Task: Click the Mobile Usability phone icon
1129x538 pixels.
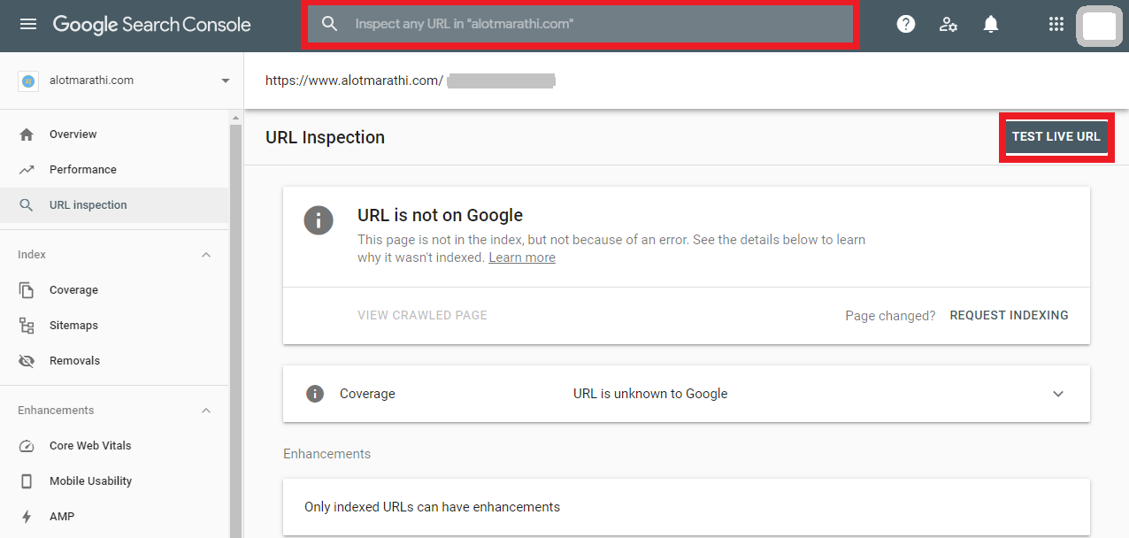Action: pos(27,481)
